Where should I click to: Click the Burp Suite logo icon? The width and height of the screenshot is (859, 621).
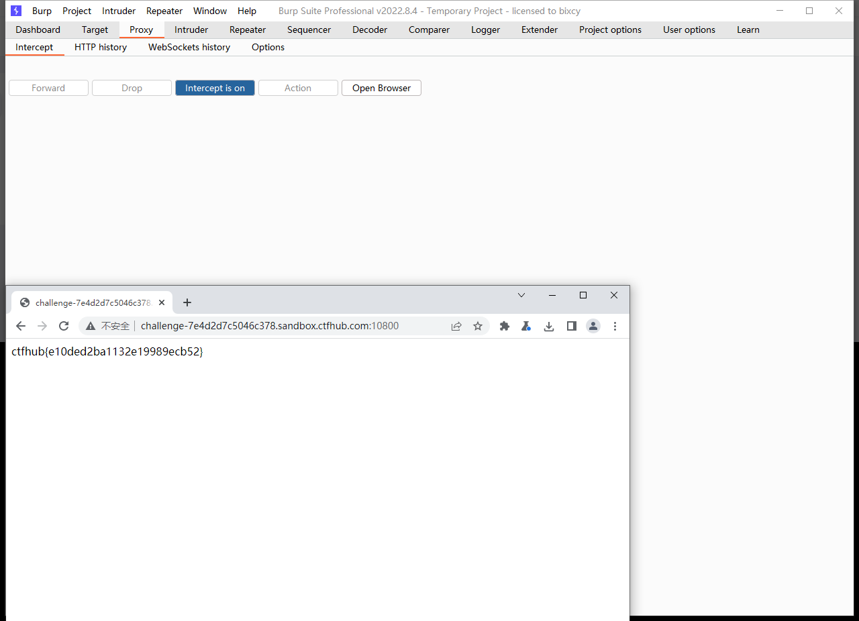(16, 11)
